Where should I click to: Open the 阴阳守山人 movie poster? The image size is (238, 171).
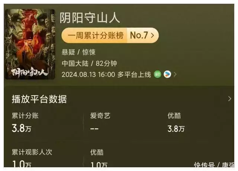pos(30,44)
